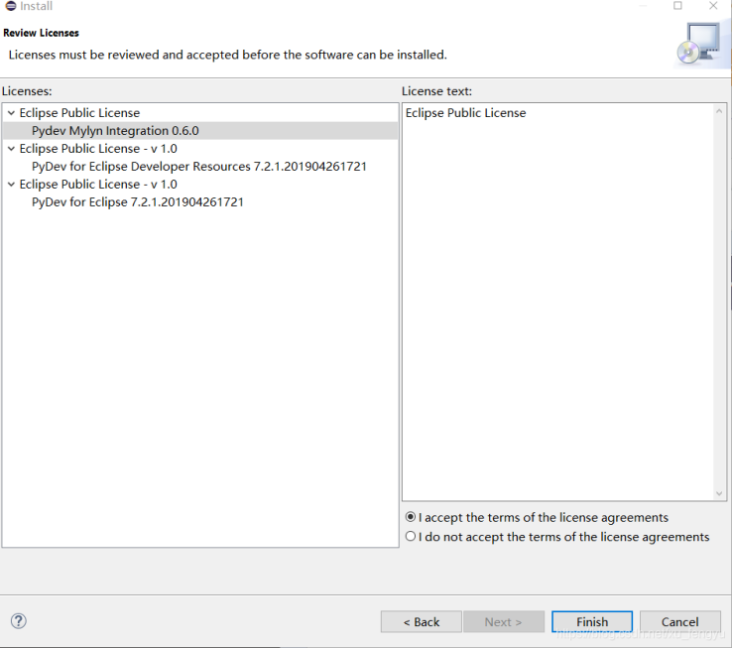This screenshot has width=733, height=648.
Task: Collapse the second Eclipse Public License v 1.0 node
Action: tap(10, 149)
